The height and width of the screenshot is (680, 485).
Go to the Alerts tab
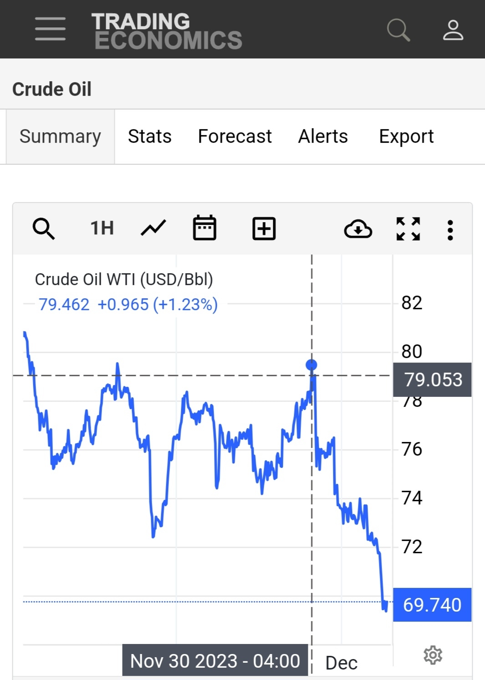(x=323, y=136)
